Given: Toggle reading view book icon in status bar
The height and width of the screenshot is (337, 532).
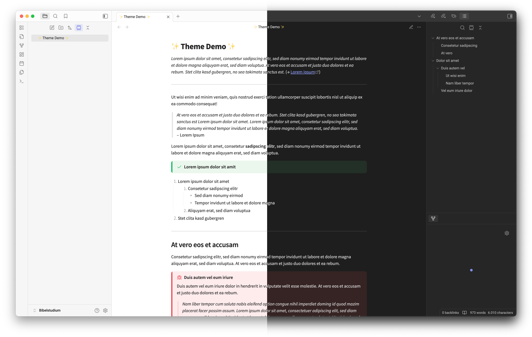Looking at the screenshot, I should 464,313.
